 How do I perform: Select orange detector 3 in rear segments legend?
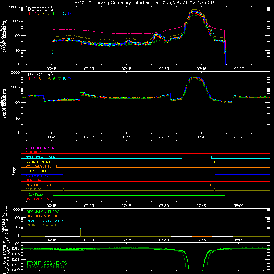point(39,79)
